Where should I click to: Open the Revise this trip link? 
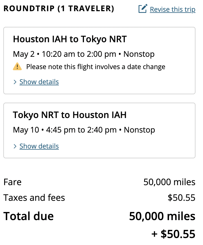tap(173, 10)
